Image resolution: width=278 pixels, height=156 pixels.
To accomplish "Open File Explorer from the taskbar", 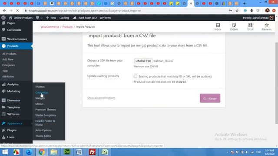I will click(x=54, y=152).
